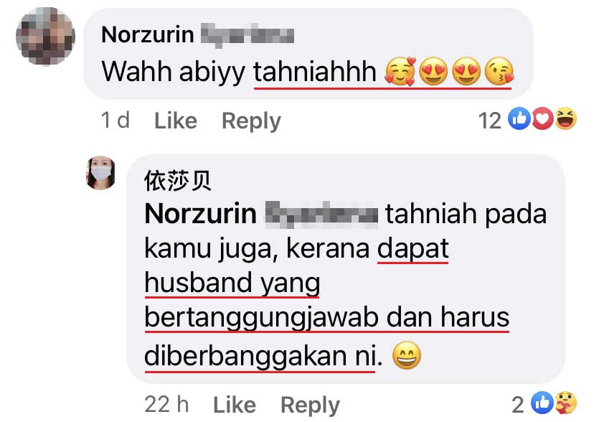Reply to the 依莎贝 comment

[310, 405]
